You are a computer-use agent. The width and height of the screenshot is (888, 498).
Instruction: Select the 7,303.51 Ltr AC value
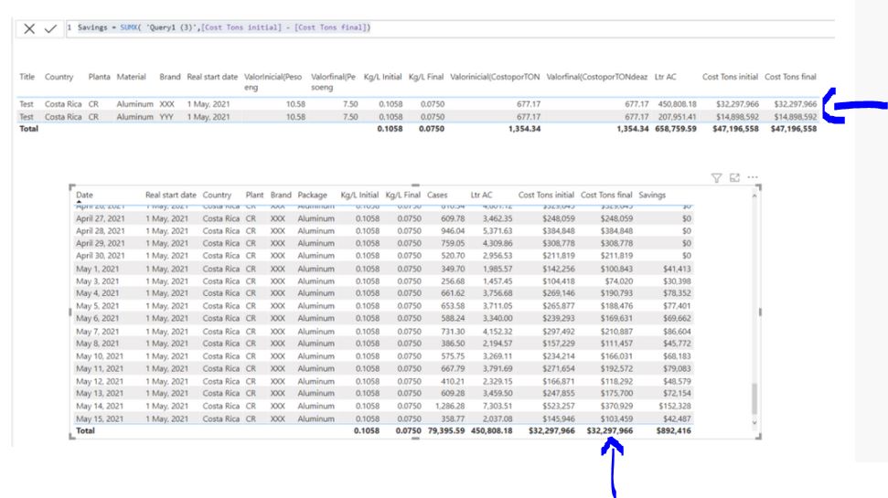(497, 406)
